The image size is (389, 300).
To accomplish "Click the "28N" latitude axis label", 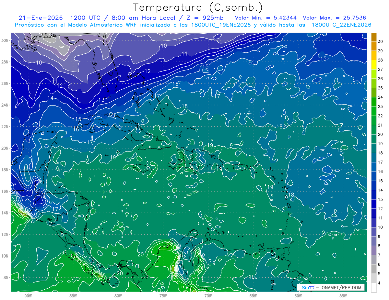I will coord(6,62).
